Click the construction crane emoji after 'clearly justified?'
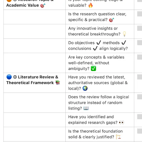Image resolution: width=142 pixels, height=142 pixels. pos(118,137)
